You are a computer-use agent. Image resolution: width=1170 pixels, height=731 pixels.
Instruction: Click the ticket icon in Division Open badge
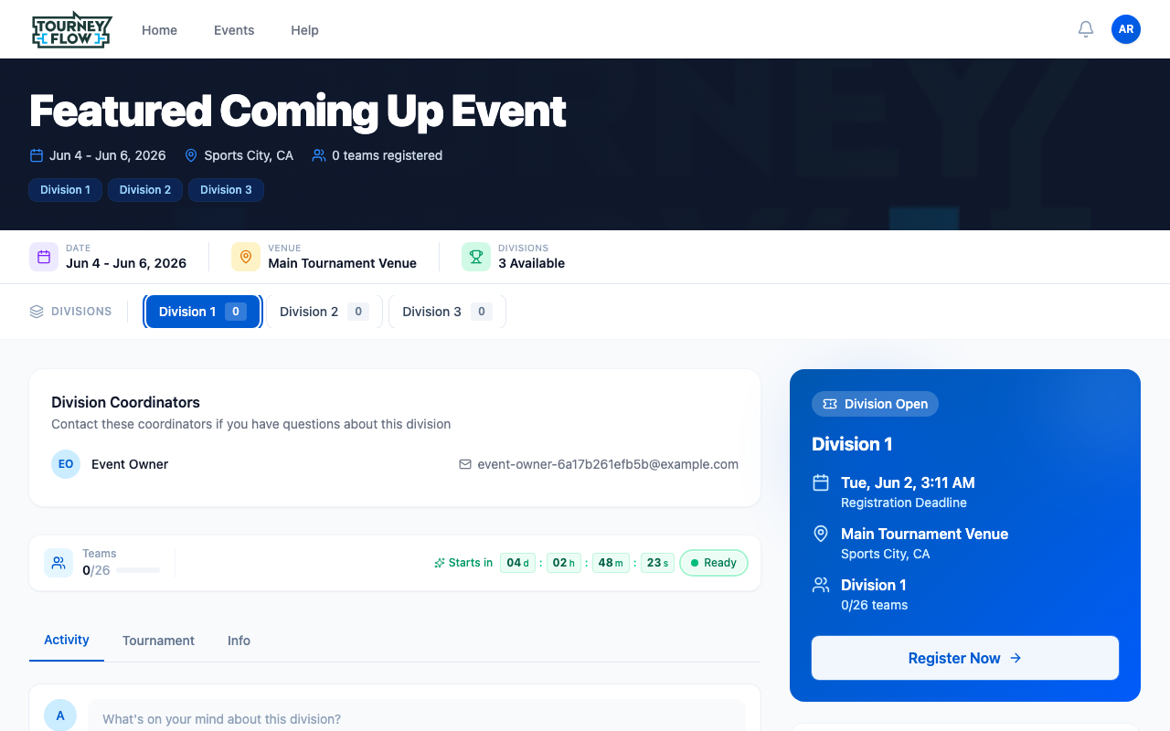click(830, 404)
